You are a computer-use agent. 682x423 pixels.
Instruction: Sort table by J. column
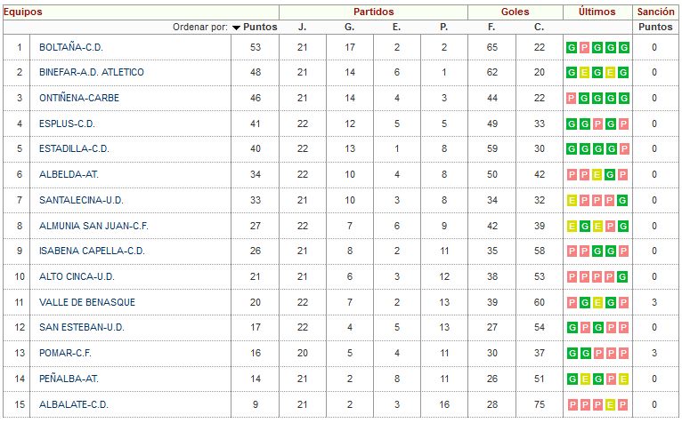coord(303,27)
